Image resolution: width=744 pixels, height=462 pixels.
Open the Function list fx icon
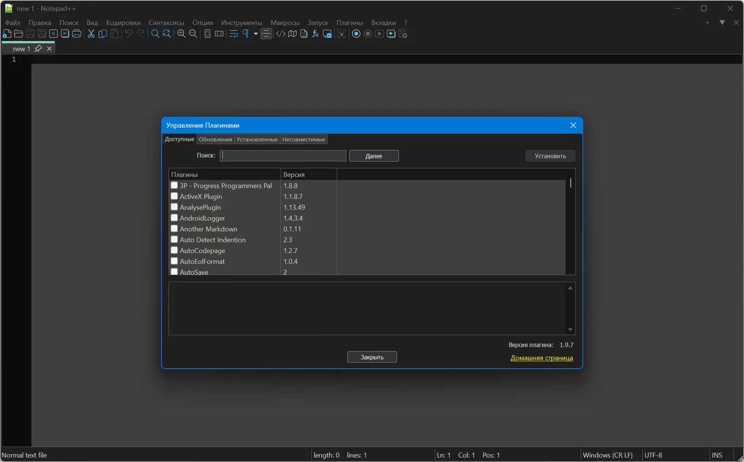point(316,34)
